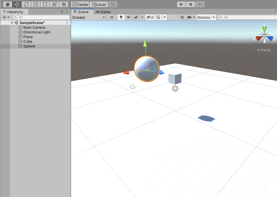The height and width of the screenshot is (197, 277).
Task: Toggle grid snapping in the toolbar
Action: coord(113,4)
